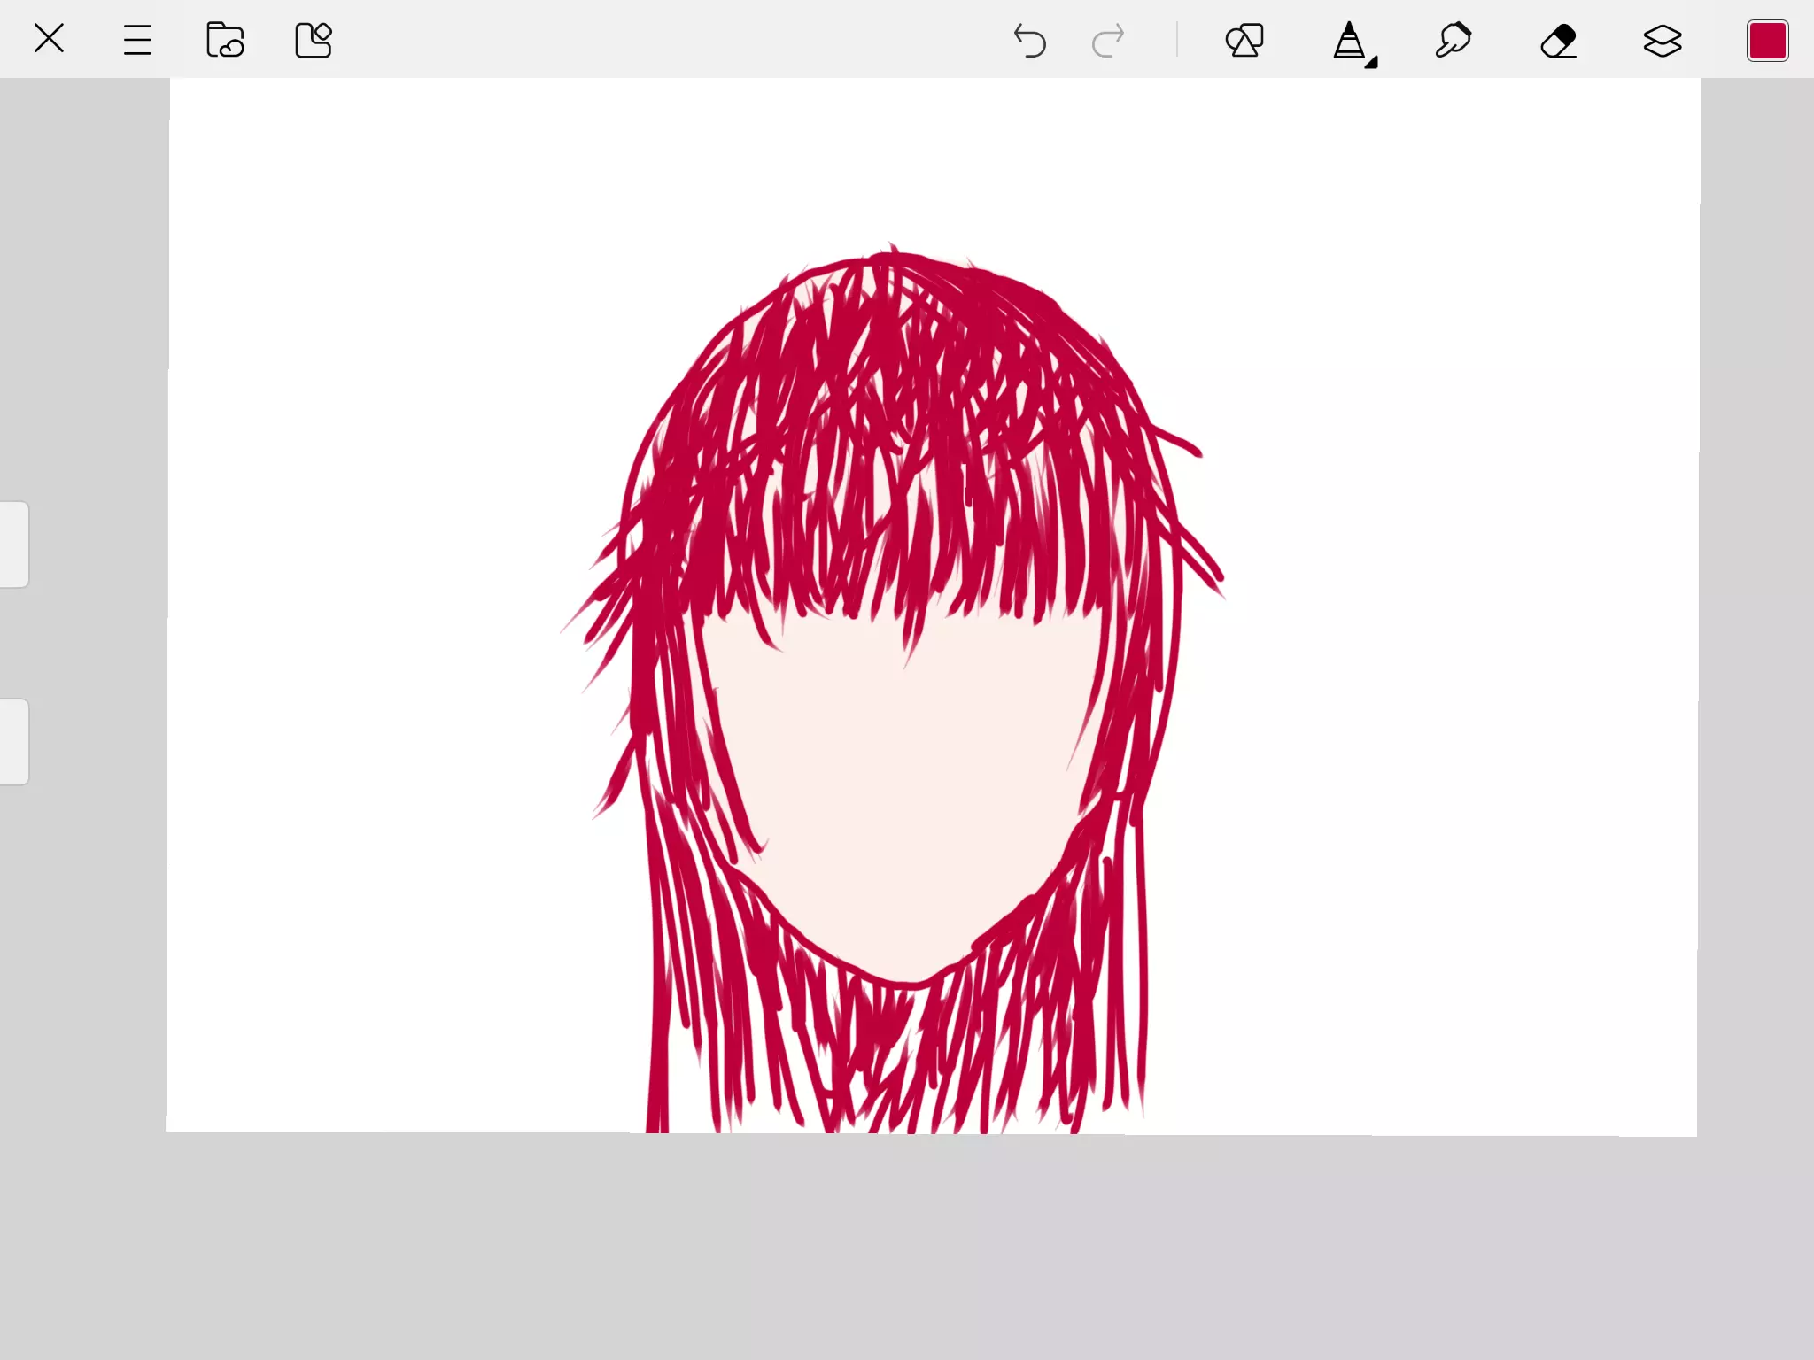The image size is (1814, 1360).
Task: Open the red color swatch picker
Action: tap(1767, 41)
